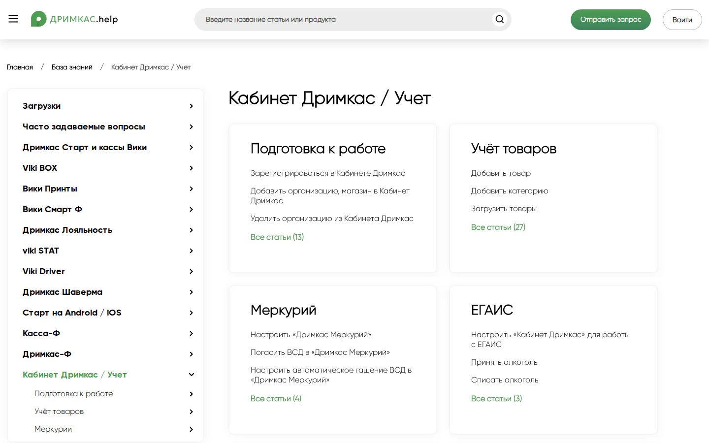Open Погасить ВСД в «Дримкас Меркурий» article

[x=320, y=352]
